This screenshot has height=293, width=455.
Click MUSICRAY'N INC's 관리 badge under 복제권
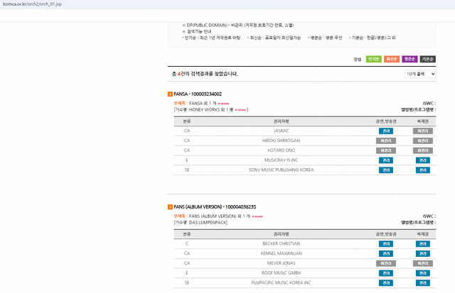tap(423, 160)
